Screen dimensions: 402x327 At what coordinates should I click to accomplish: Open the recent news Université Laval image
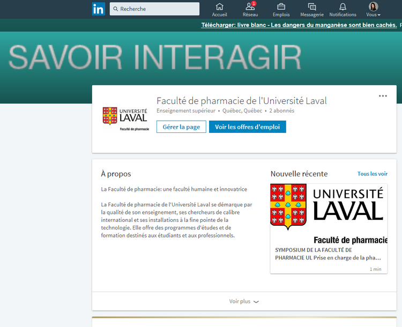(x=329, y=214)
